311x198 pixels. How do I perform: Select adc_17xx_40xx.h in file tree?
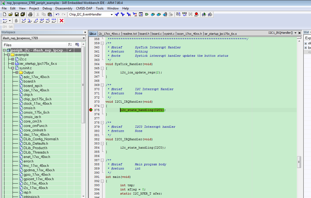[36, 77]
